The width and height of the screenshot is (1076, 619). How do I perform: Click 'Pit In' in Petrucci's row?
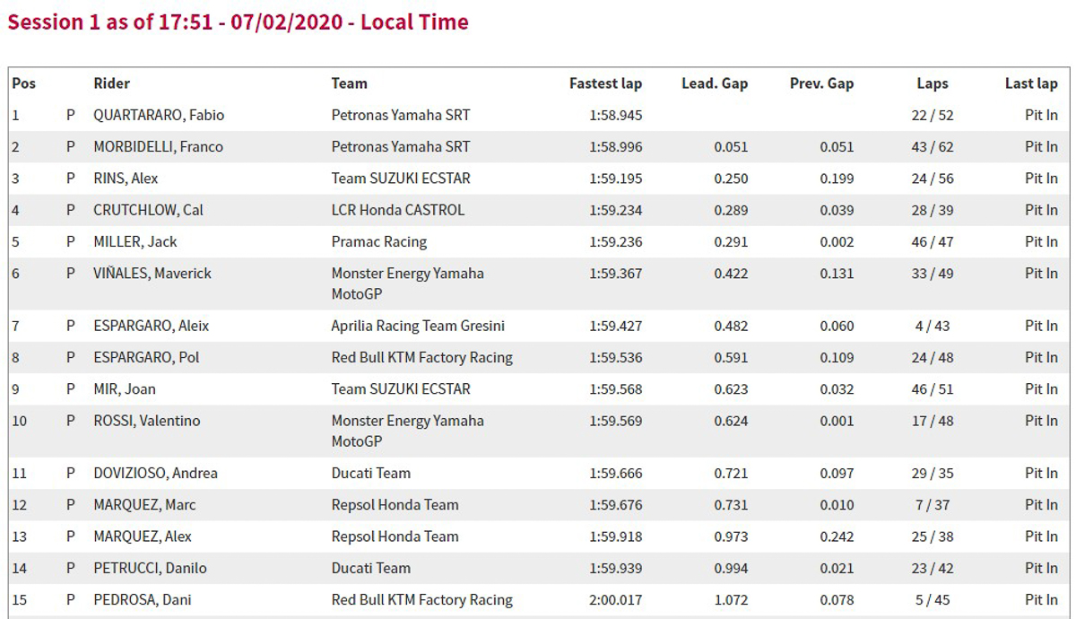click(x=1041, y=568)
